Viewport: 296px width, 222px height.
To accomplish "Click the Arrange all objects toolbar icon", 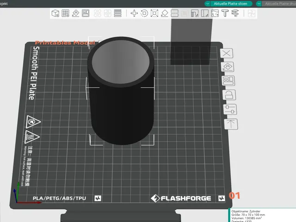I will click(86, 13).
